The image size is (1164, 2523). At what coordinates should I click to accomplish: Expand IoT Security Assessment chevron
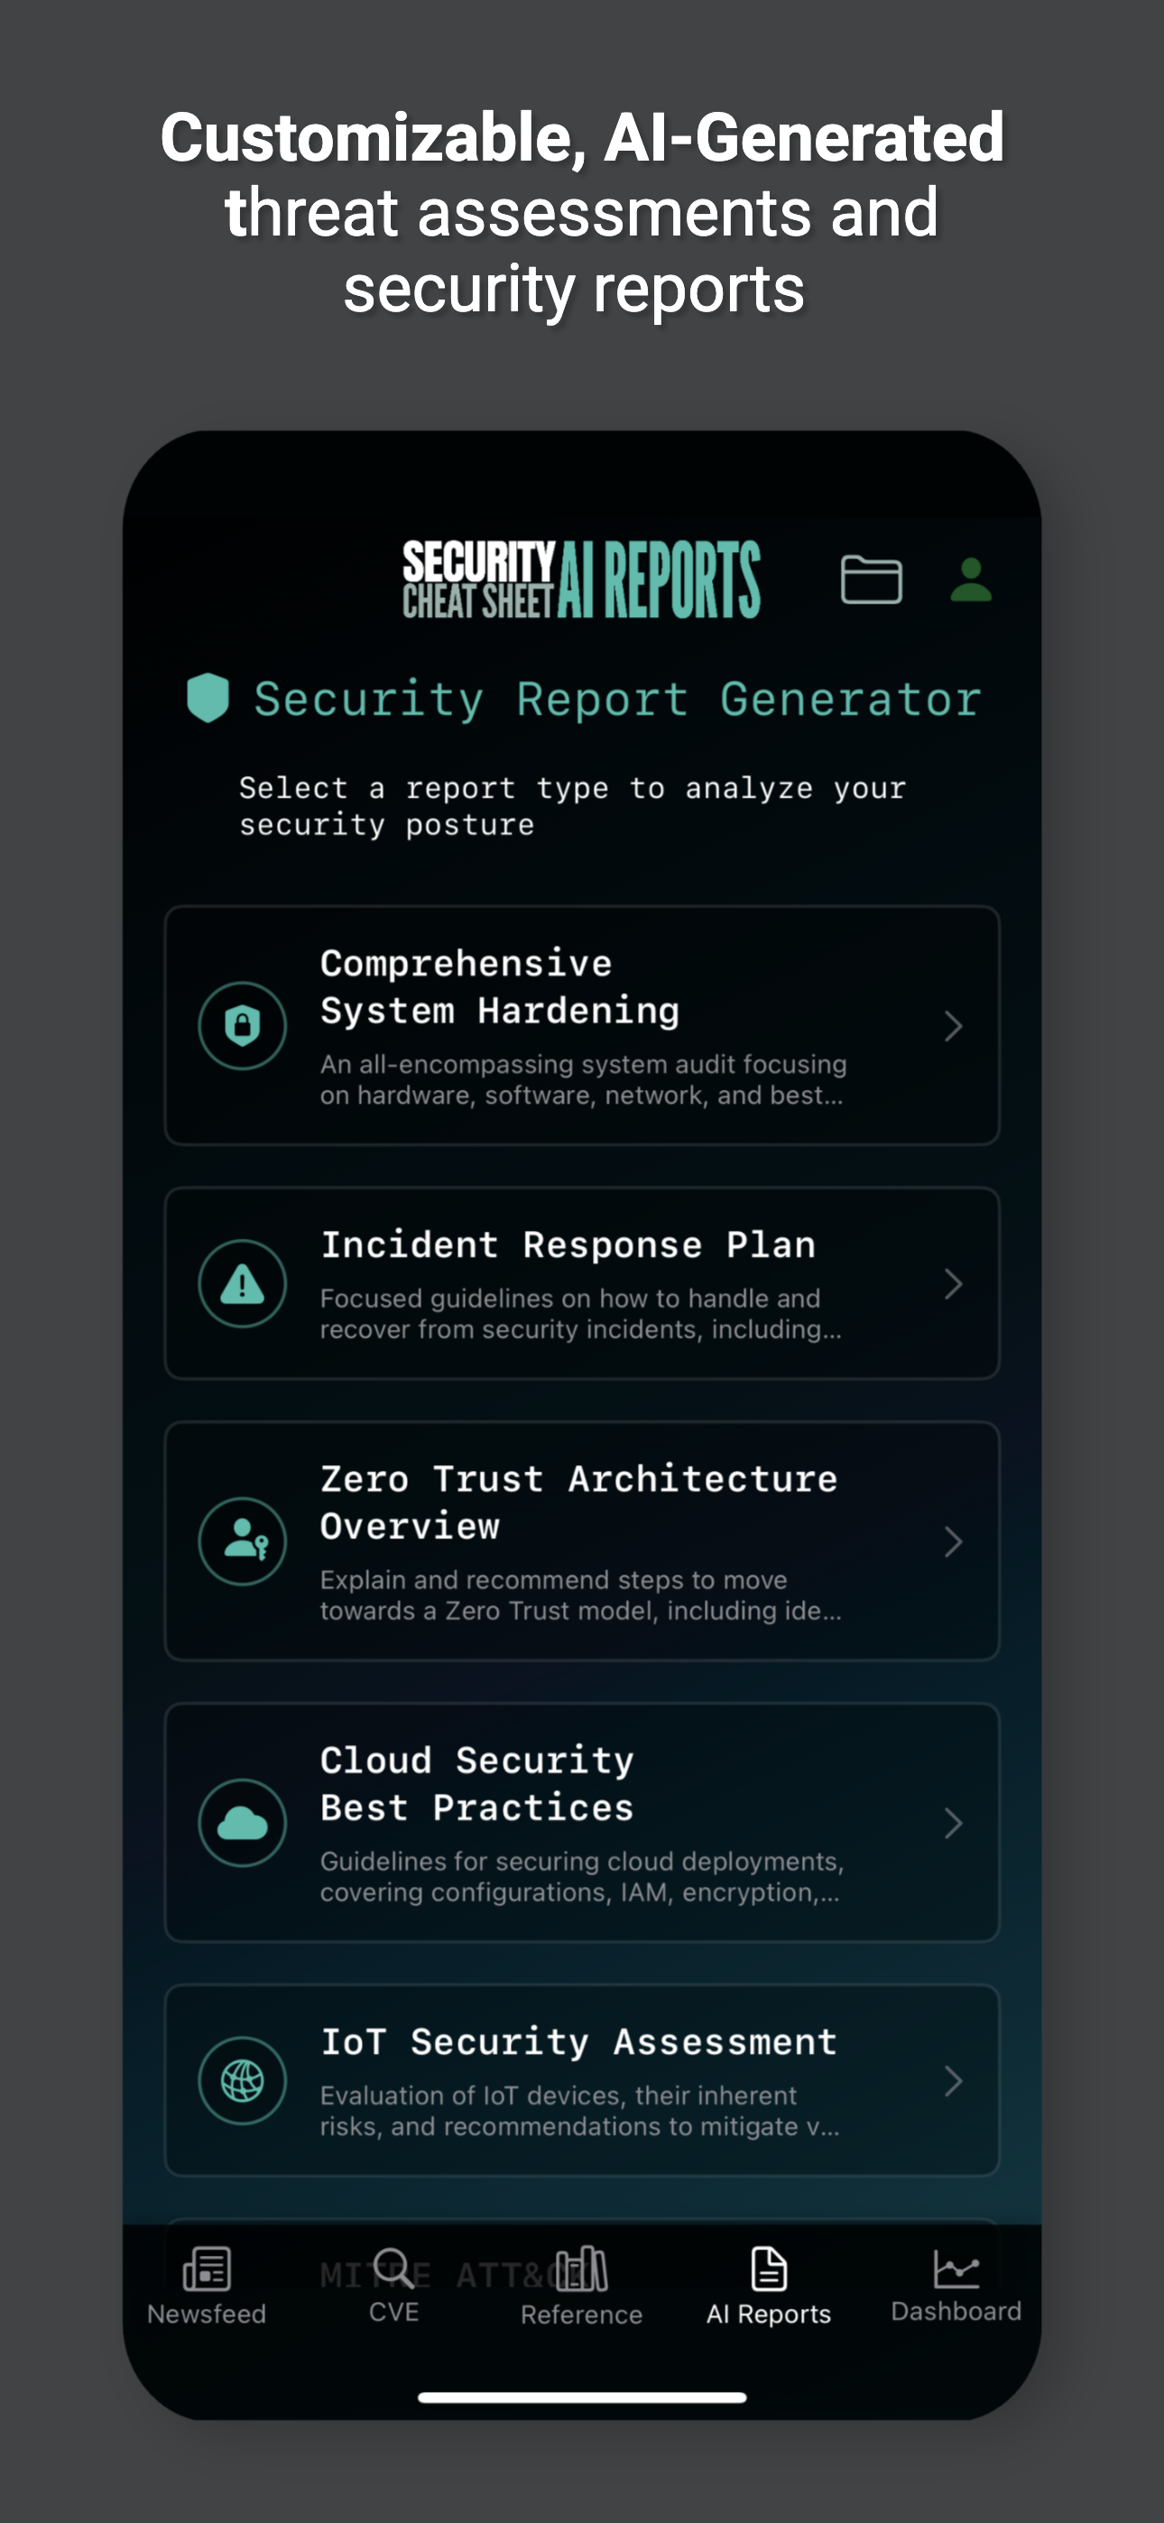tap(952, 2080)
